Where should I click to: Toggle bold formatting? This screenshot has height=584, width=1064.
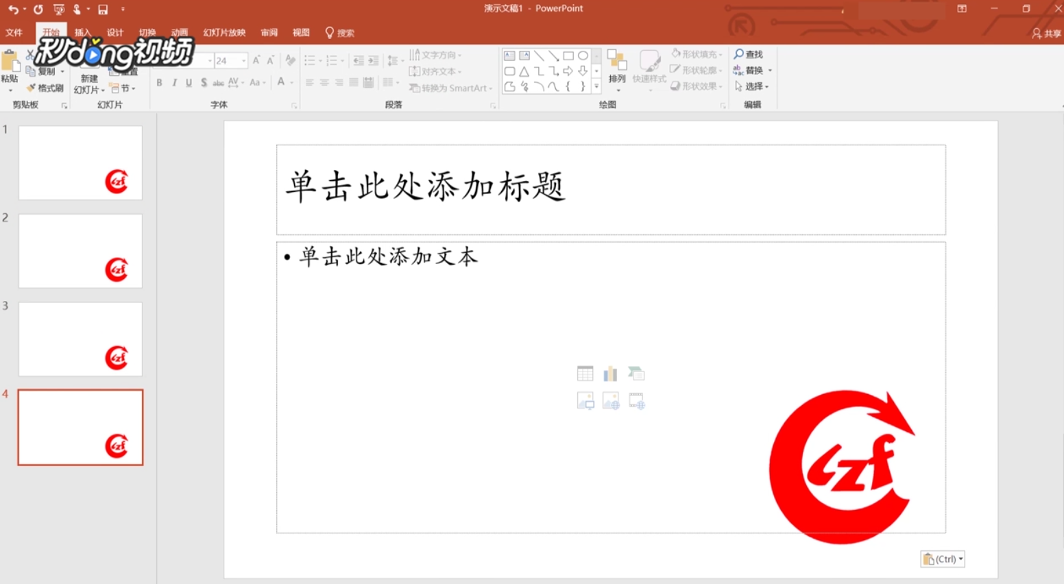click(159, 82)
